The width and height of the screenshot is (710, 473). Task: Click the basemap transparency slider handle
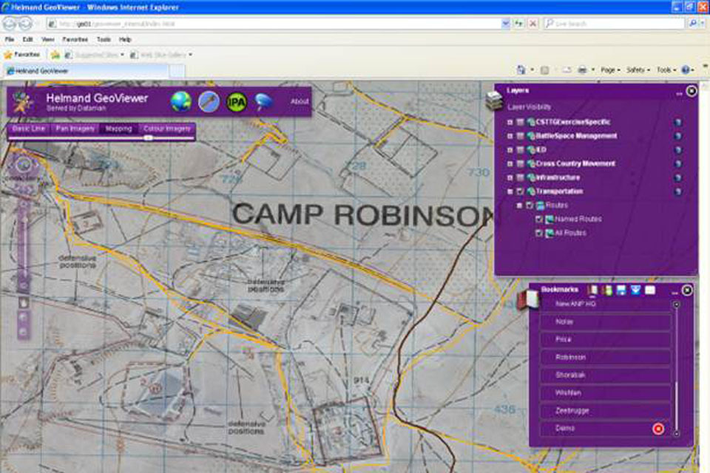coord(148,137)
